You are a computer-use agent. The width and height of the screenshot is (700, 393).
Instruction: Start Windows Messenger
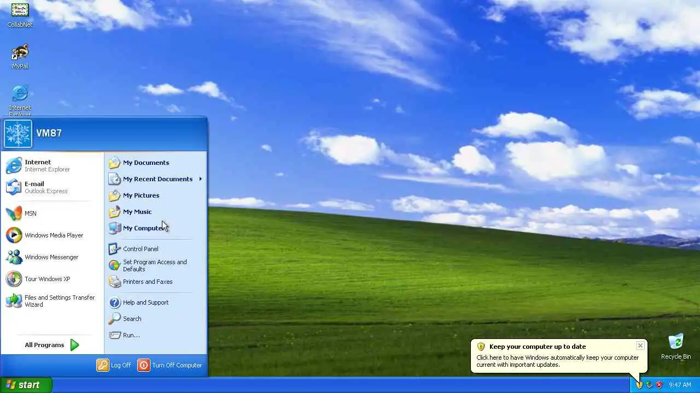[x=52, y=257]
